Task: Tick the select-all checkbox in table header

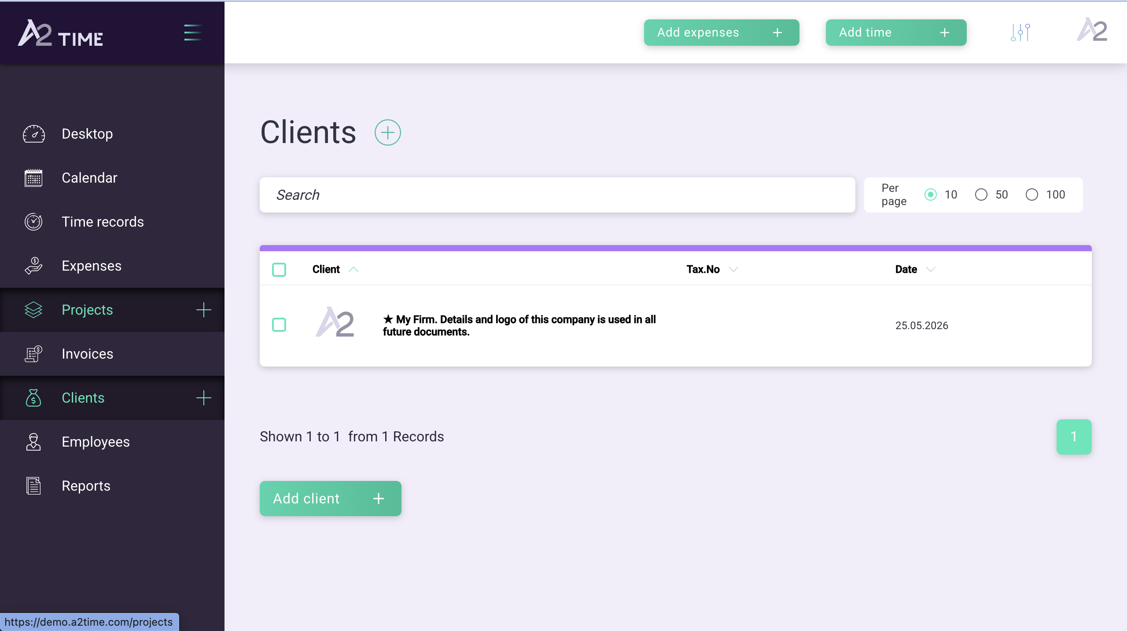Action: (279, 269)
